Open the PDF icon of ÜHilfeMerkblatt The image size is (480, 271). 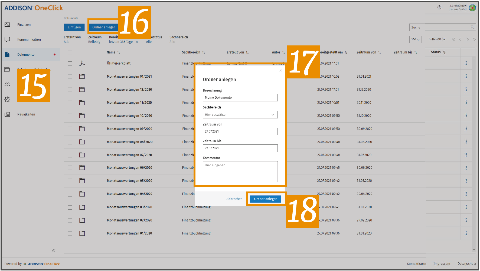point(82,63)
